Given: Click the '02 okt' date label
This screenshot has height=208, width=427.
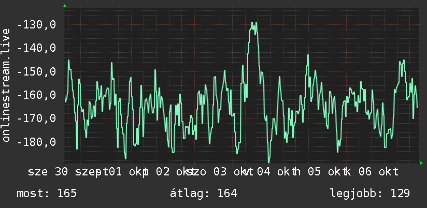Looking at the screenshot, I should pyautogui.click(x=175, y=172).
